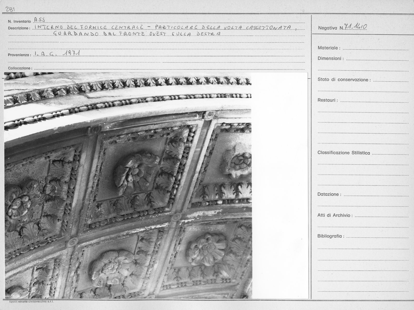Click the "N. inventario" label
The image size is (414, 310).
pos(19,21)
